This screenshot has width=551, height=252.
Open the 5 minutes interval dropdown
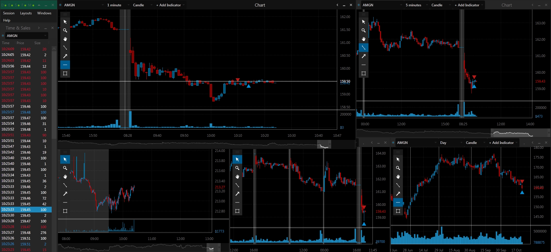(416, 5)
